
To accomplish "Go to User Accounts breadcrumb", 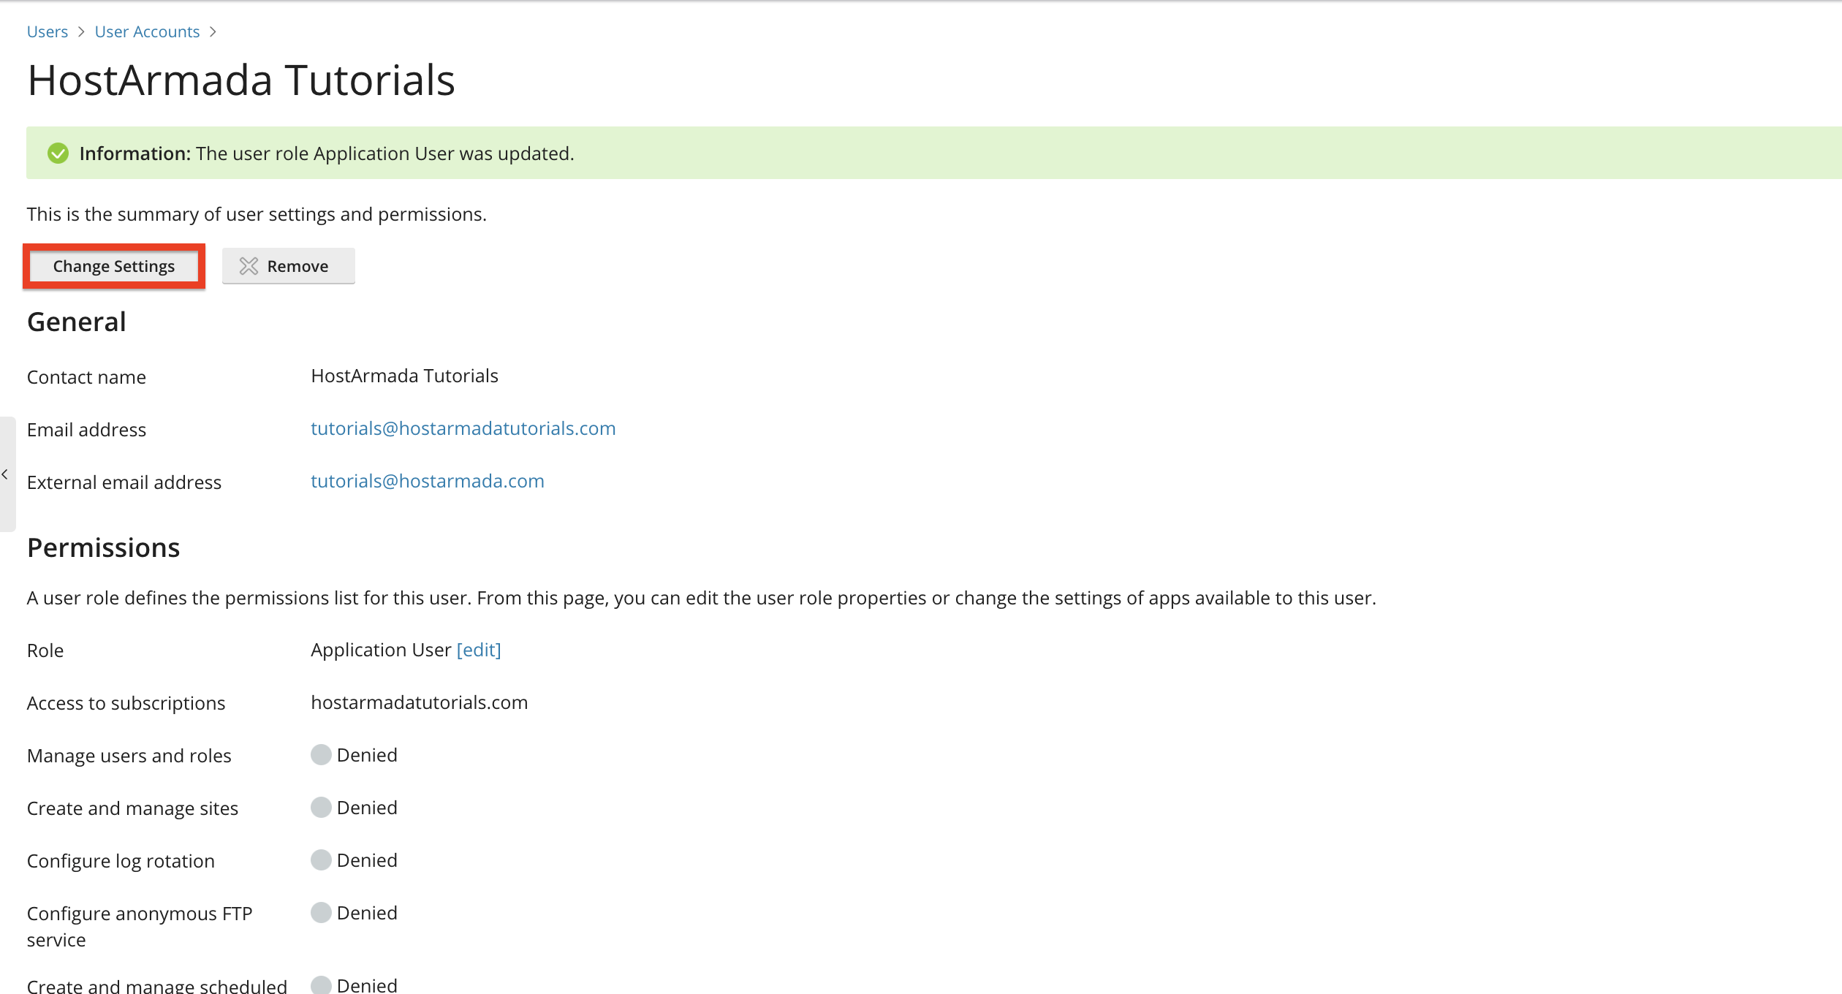I will (x=147, y=31).
